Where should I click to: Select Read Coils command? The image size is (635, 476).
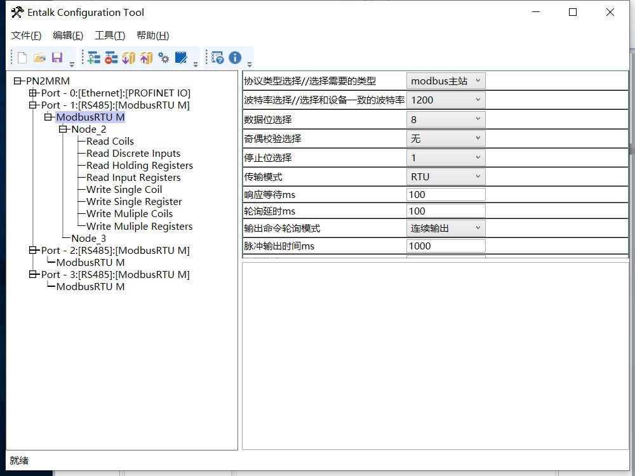(110, 142)
